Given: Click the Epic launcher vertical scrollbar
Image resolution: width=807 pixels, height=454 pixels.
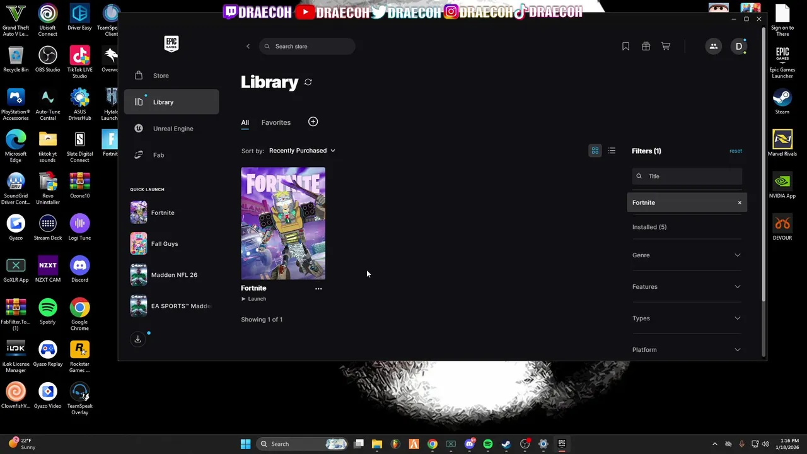Looking at the screenshot, I should click(763, 164).
